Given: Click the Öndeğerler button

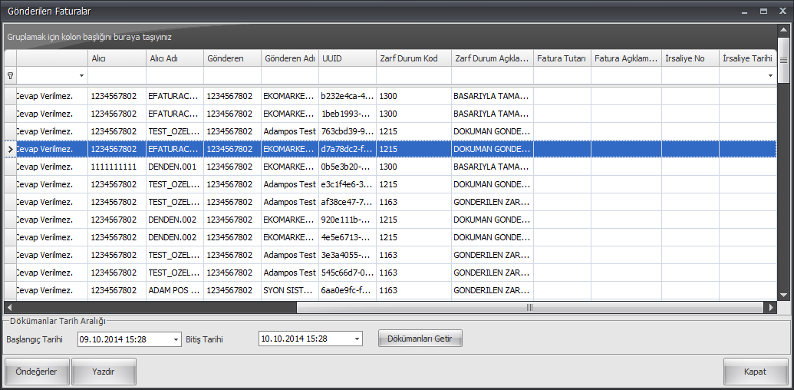Looking at the screenshot, I should [37, 372].
